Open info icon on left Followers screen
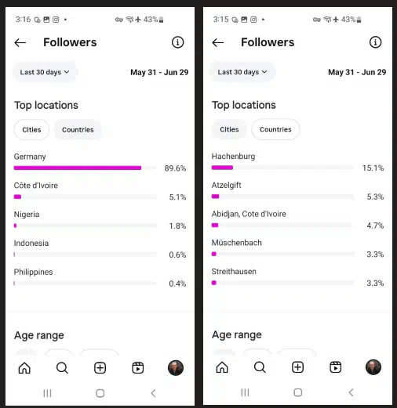 (x=177, y=42)
